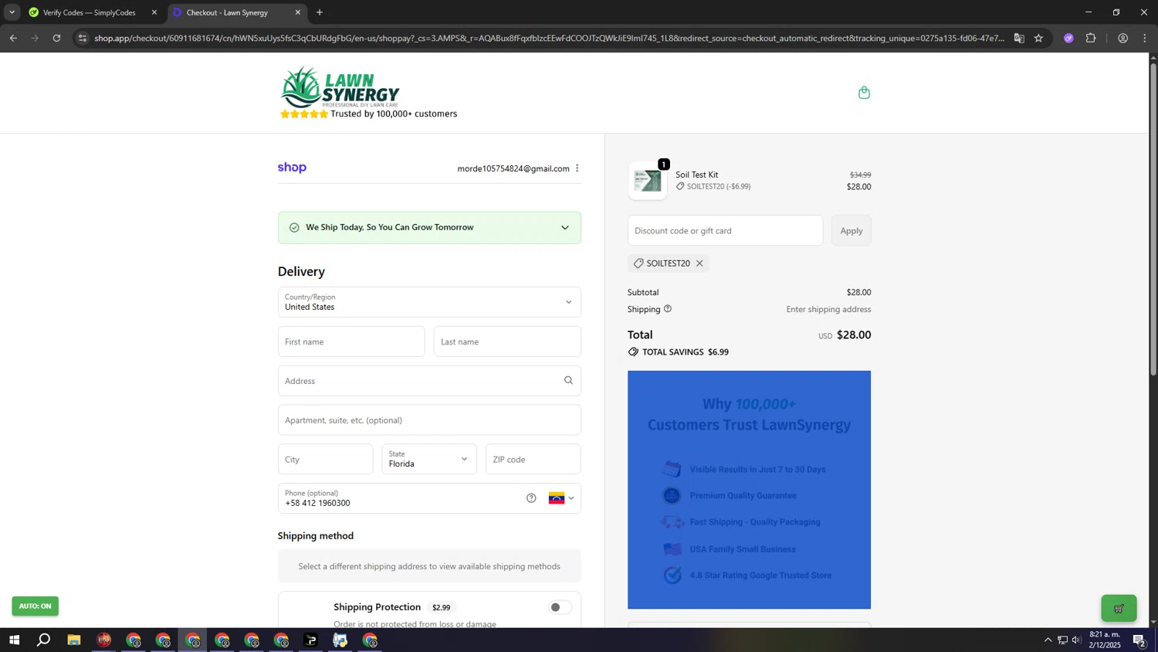The width and height of the screenshot is (1158, 652).
Task: Click the Why Customers Trust LawnSynergy banner
Action: 749,490
